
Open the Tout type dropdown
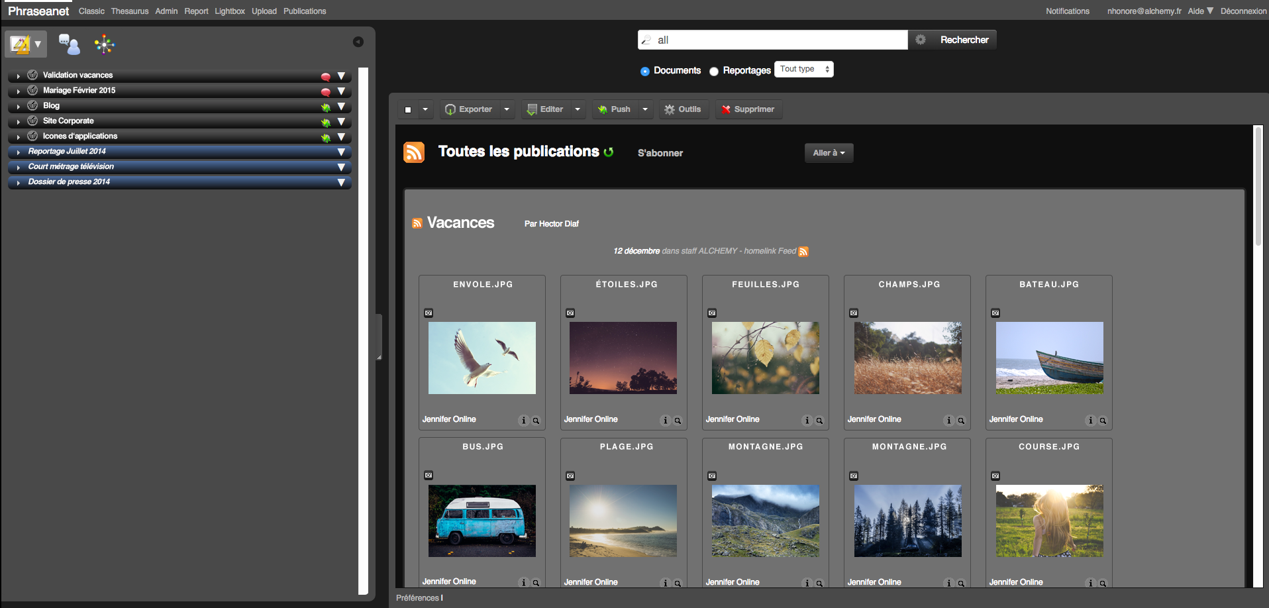[x=804, y=69]
